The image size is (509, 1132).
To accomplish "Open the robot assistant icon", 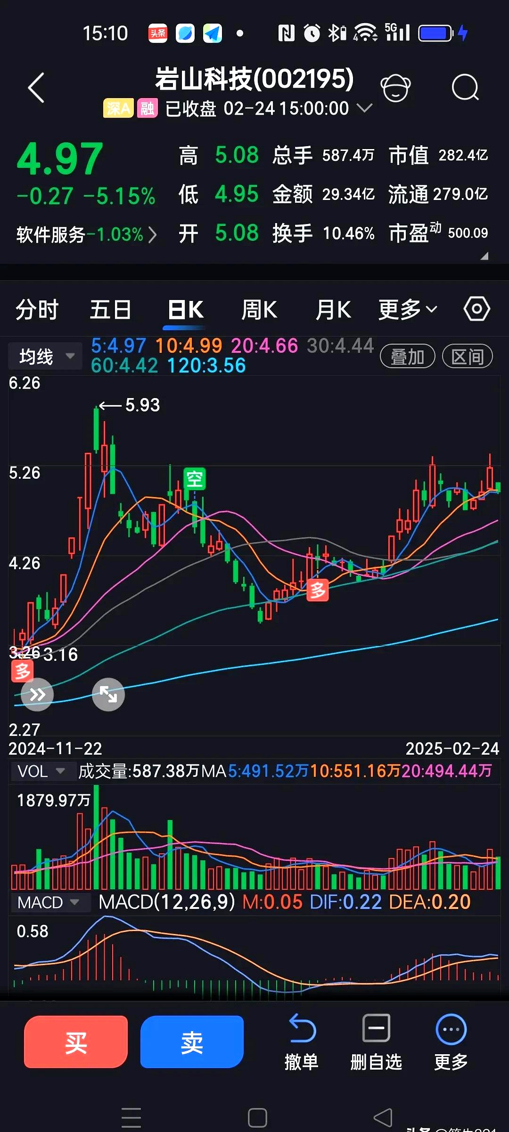I will 395,88.
